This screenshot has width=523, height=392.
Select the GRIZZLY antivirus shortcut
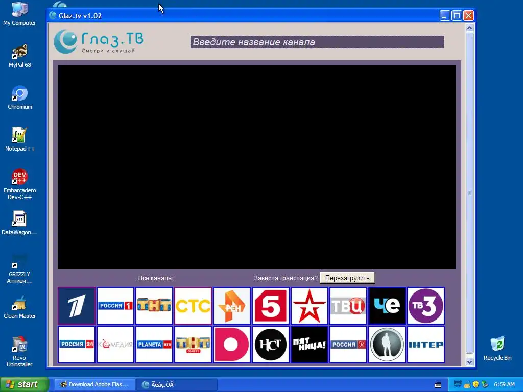(19, 268)
